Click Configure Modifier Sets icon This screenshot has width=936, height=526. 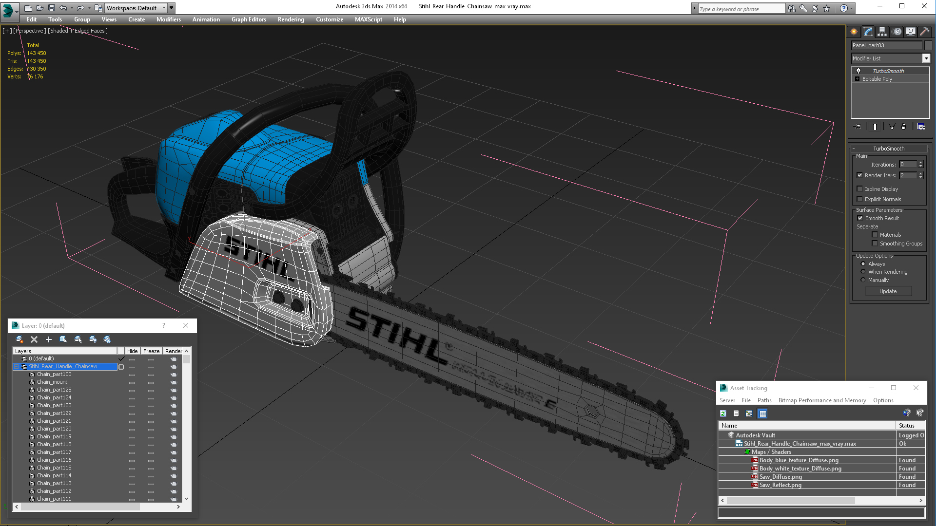[921, 127]
